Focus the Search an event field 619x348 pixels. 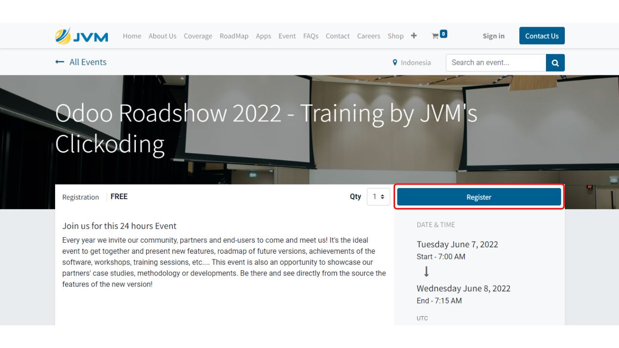click(x=496, y=63)
